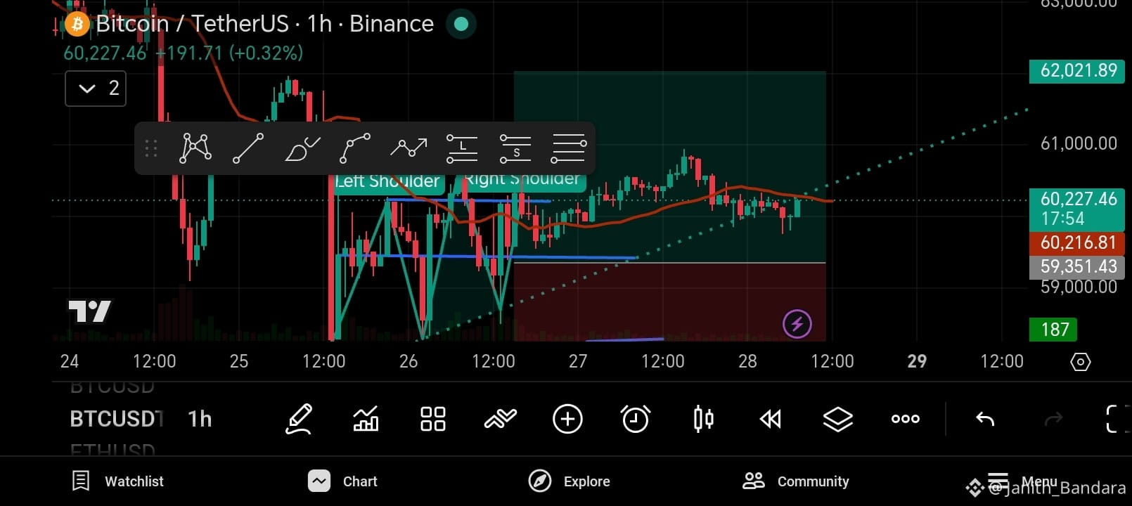Select the XABCD pattern drawing tool
The height and width of the screenshot is (506, 1132).
196,148
